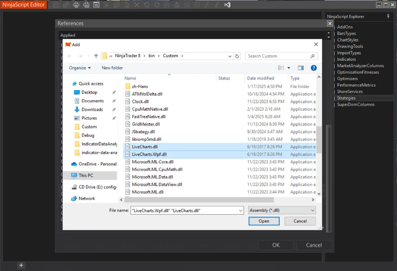This screenshot has height=271, width=397.
Task: Go up one folder with the up arrow
Action: coord(96,56)
